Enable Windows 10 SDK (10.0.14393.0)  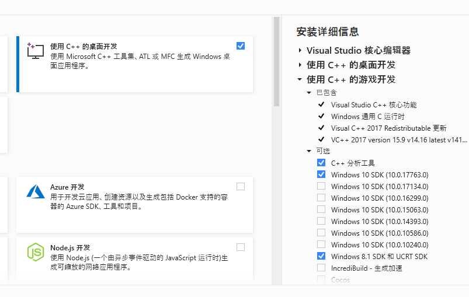coord(321,221)
